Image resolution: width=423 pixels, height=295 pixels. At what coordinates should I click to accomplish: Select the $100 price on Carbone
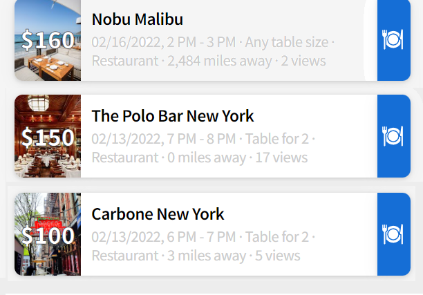click(x=48, y=236)
